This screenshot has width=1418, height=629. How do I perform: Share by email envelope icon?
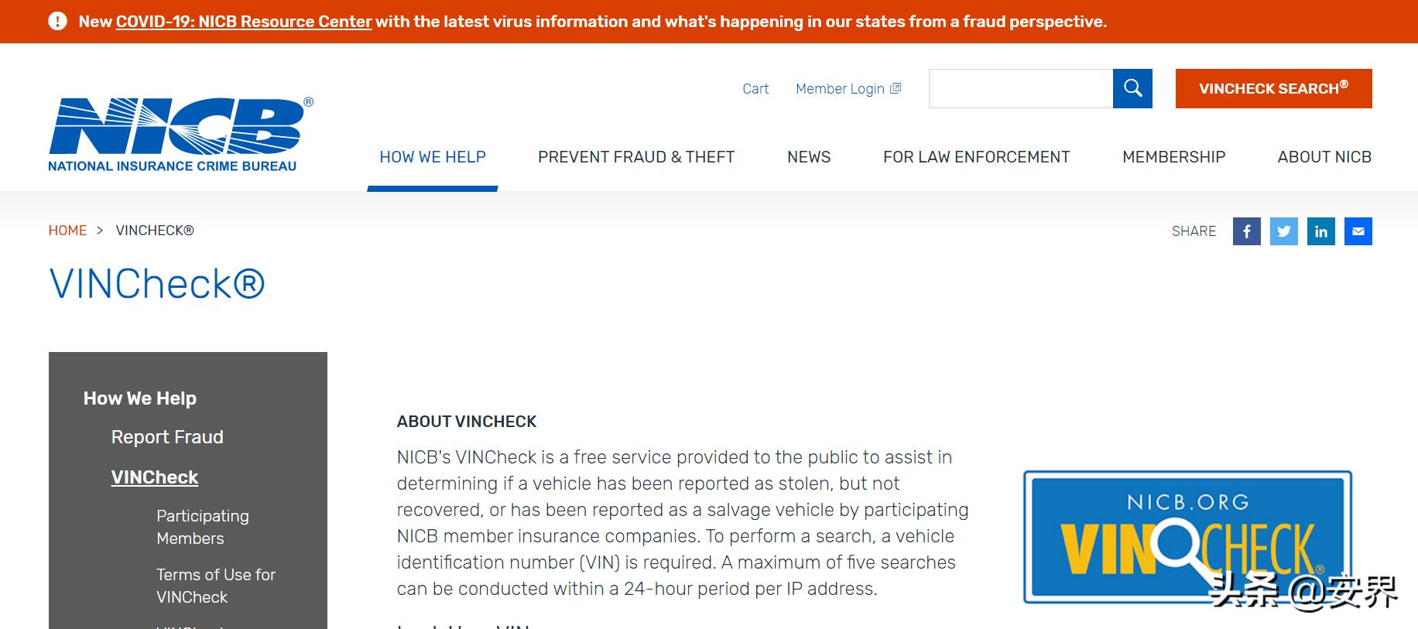click(x=1358, y=231)
